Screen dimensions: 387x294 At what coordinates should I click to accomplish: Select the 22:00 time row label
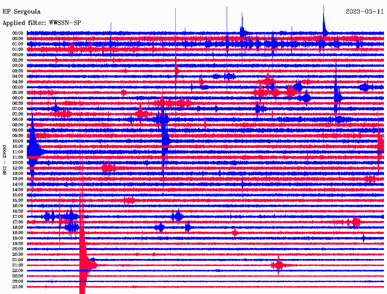click(x=18, y=271)
